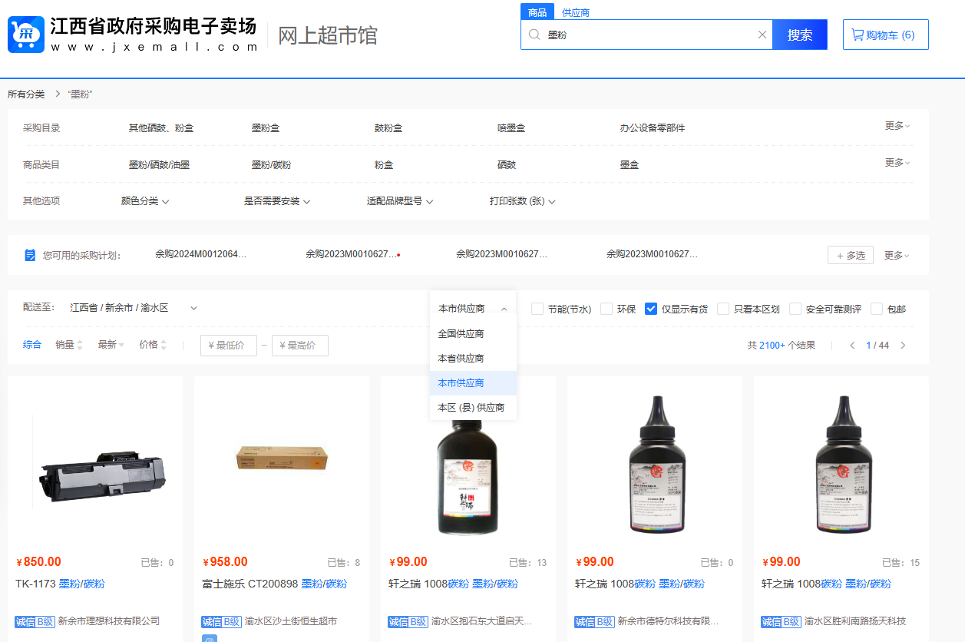
Task: Clear the search text with the X icon
Action: [x=762, y=35]
